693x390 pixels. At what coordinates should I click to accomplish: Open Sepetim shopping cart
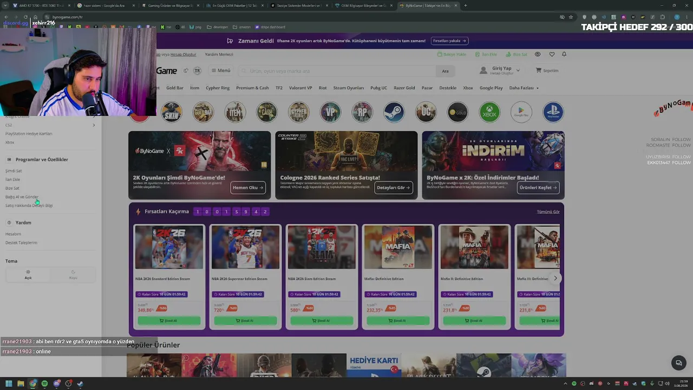click(547, 70)
